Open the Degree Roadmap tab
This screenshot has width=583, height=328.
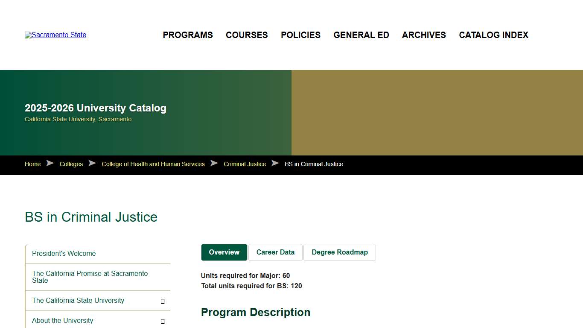click(340, 252)
